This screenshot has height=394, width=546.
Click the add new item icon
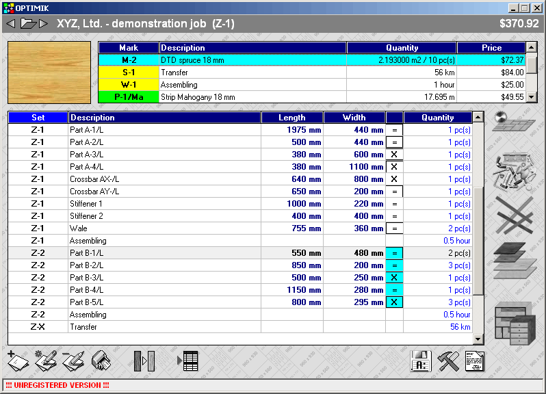click(17, 360)
